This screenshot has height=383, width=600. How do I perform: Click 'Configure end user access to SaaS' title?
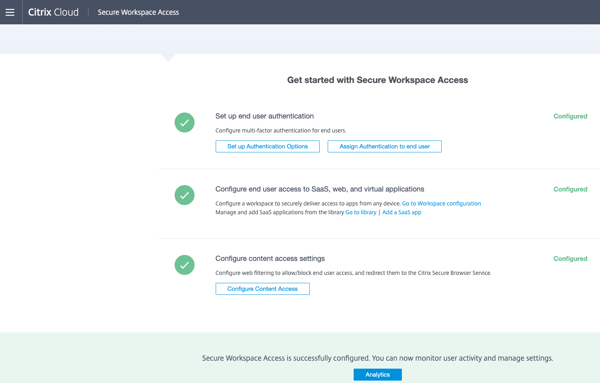320,189
